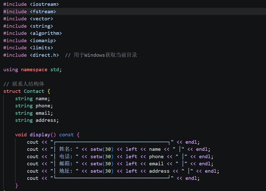This screenshot has width=266, height=191.
Task: Click the '#include <string>' line
Action: tap(28, 26)
